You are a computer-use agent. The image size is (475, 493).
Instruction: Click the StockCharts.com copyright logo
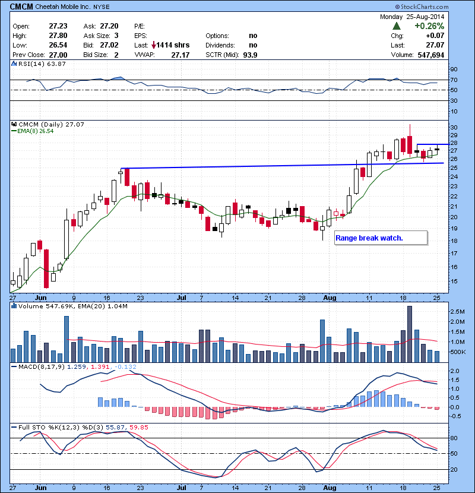pyautogui.click(x=422, y=7)
